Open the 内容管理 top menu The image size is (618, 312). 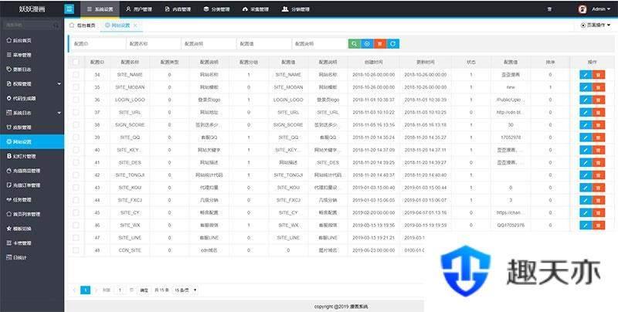pyautogui.click(x=178, y=9)
